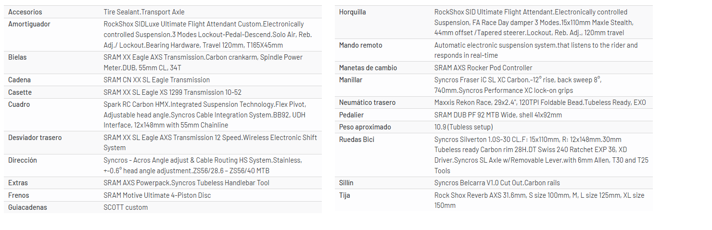Click the Desviador trasero label
Viewport: 712px width, 230px height.
(35, 138)
